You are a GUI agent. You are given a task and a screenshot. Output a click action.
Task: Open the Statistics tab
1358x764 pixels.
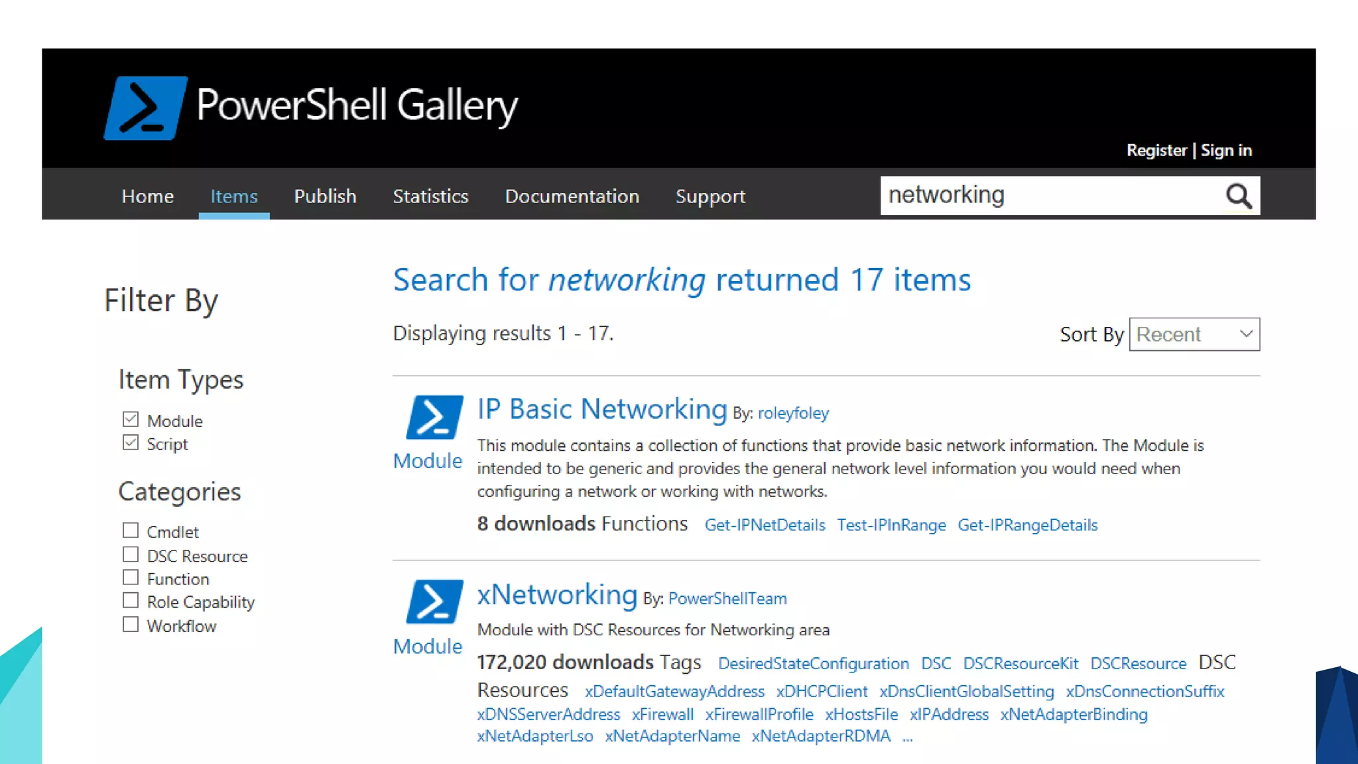tap(430, 196)
